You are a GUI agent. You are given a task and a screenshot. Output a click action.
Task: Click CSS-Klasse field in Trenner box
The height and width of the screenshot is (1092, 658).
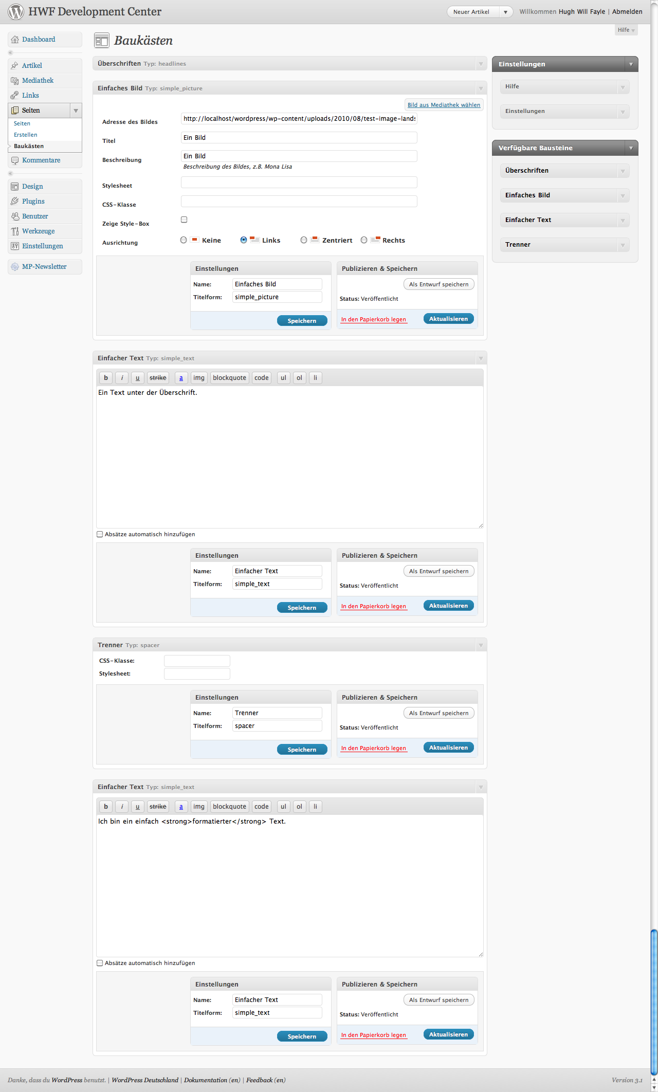pos(197,661)
